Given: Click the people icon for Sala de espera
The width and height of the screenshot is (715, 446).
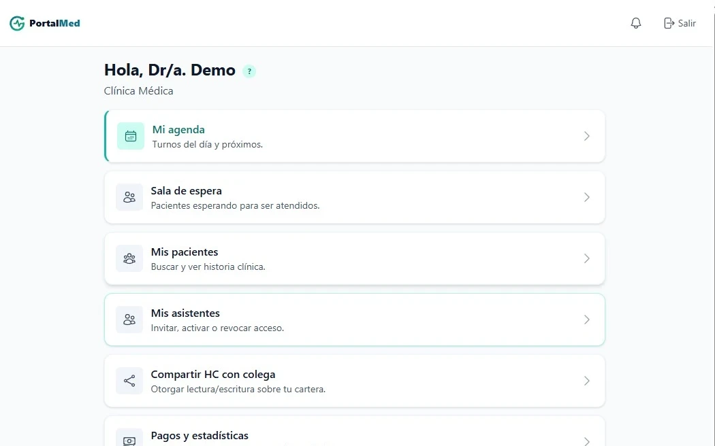Looking at the screenshot, I should (129, 197).
